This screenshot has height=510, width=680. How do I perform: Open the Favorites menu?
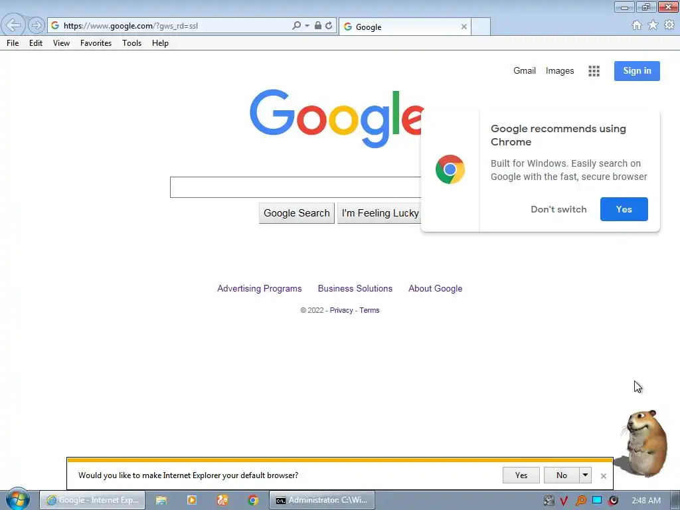[x=96, y=43]
